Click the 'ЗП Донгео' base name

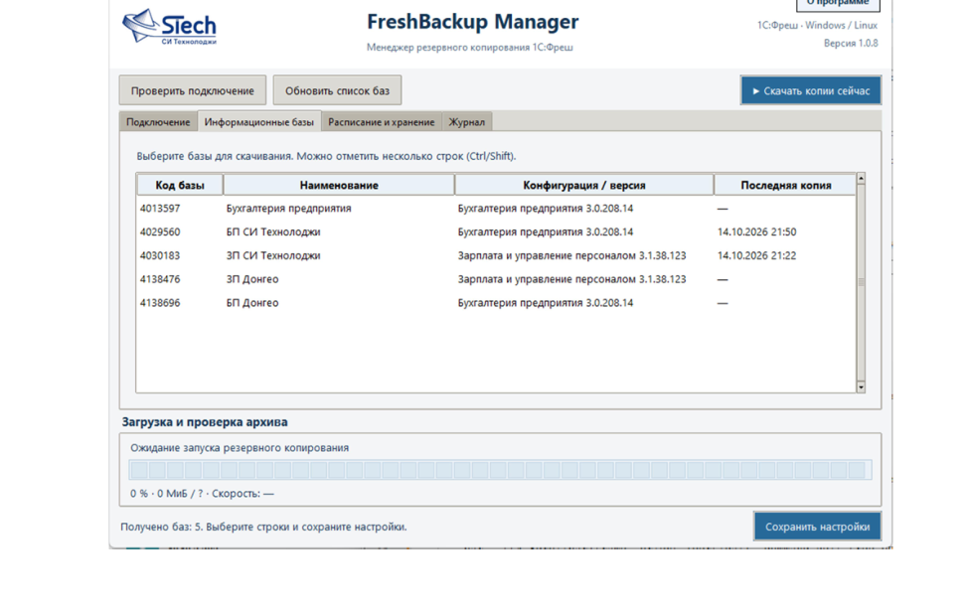click(x=252, y=279)
